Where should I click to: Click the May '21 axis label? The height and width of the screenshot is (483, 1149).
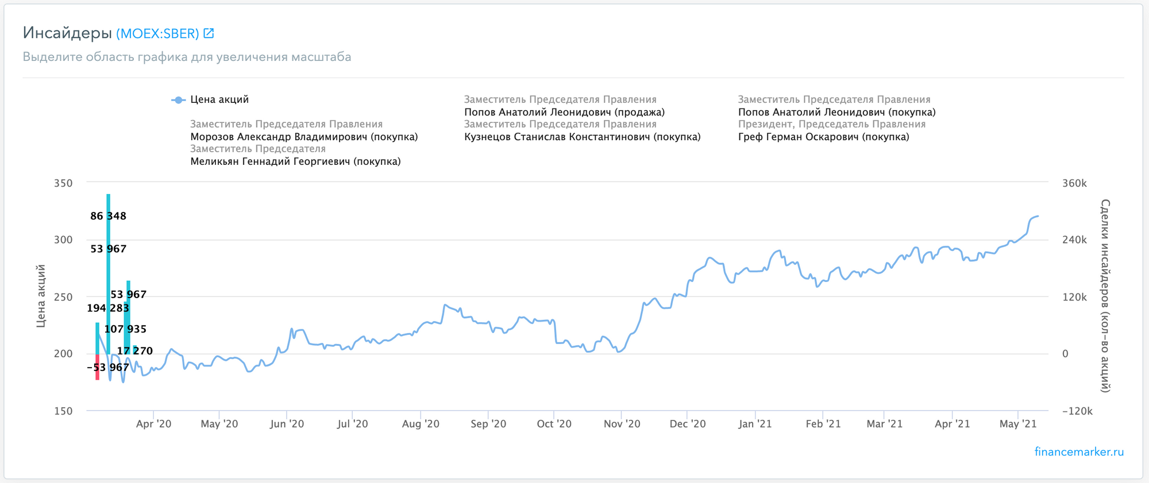[1018, 424]
